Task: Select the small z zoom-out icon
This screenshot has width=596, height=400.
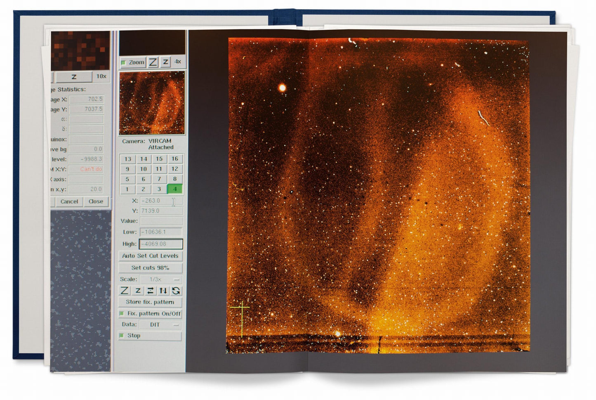Action: coord(165,63)
